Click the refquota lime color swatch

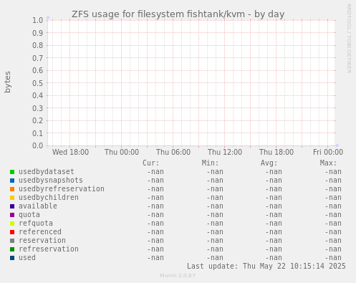point(12,224)
